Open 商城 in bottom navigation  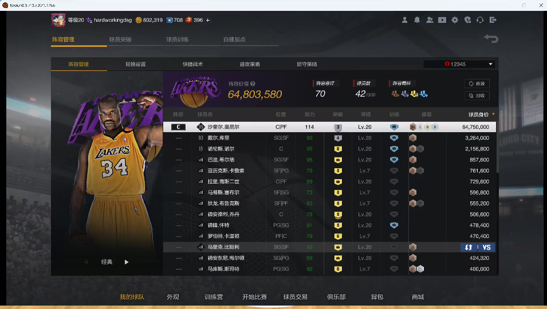(x=418, y=297)
